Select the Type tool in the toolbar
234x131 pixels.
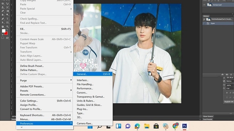pos(8,19)
